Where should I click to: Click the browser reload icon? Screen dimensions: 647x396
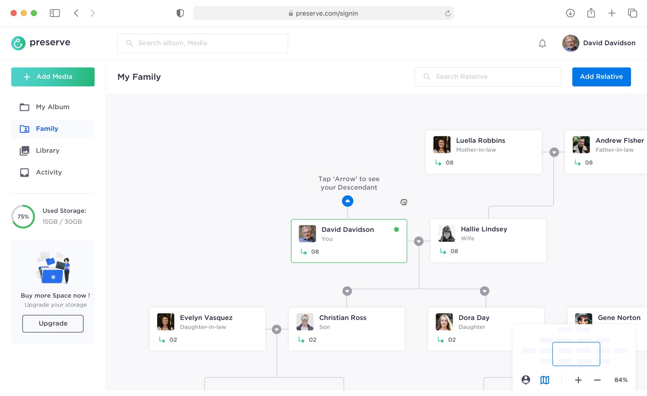point(448,13)
